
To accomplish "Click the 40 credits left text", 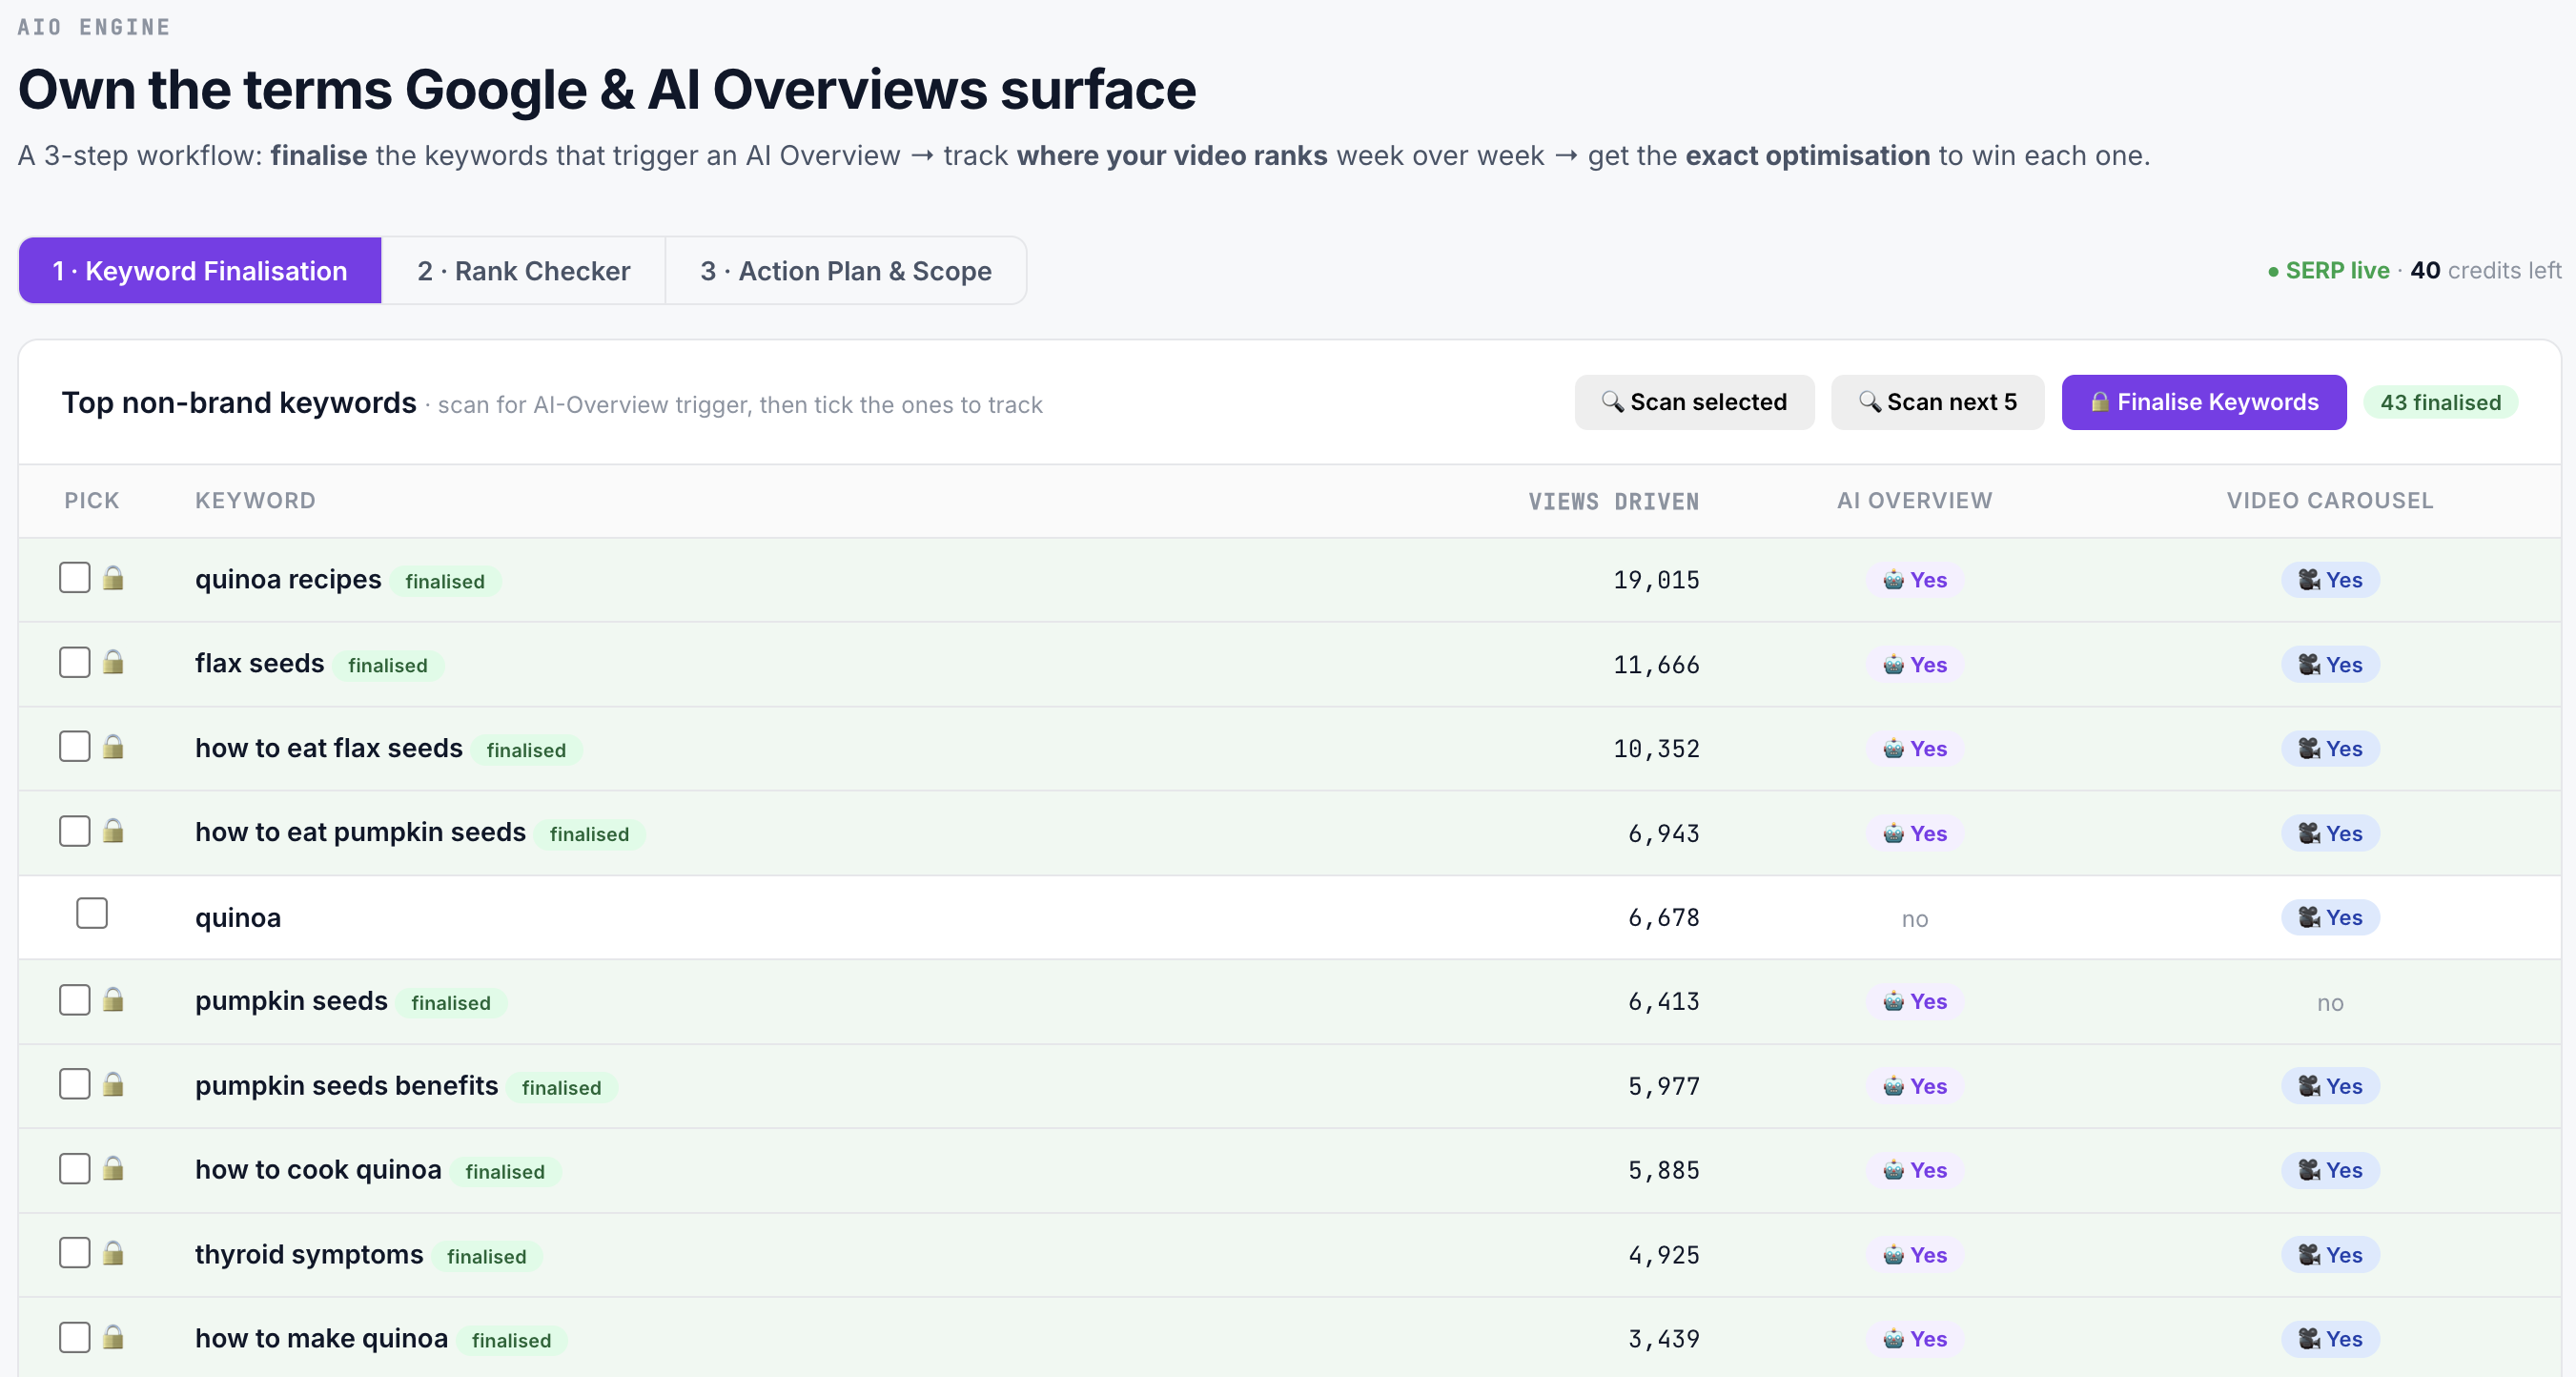I will (x=2486, y=271).
